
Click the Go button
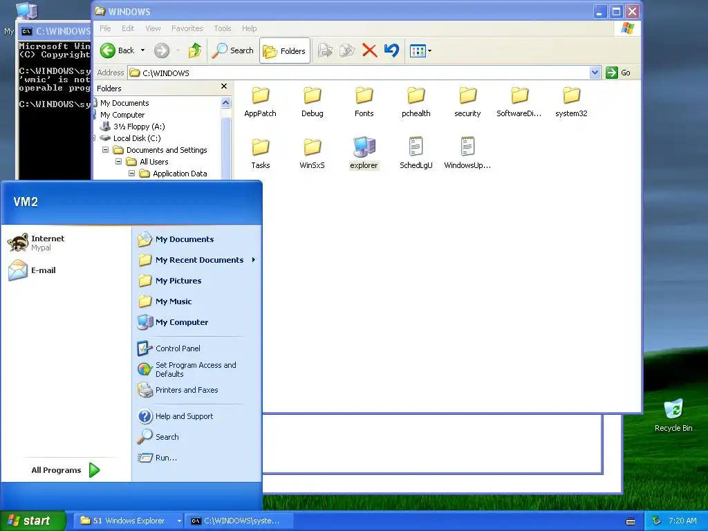[619, 73]
